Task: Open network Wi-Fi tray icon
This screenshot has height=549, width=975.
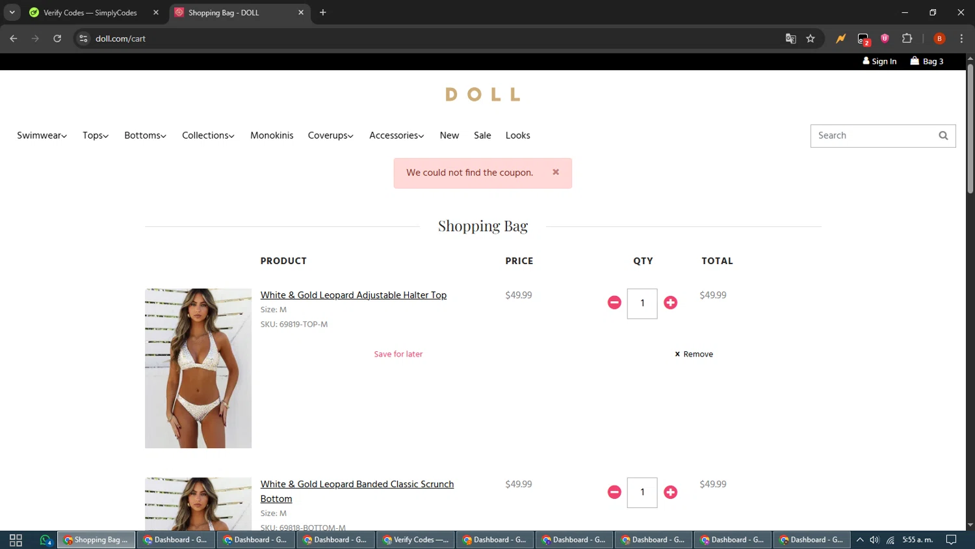Action: [890, 540]
